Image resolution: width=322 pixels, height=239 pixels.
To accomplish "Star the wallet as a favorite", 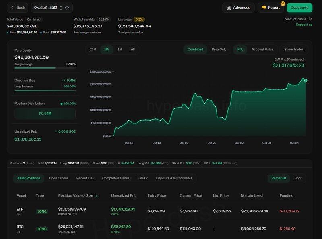I will coord(67,8).
